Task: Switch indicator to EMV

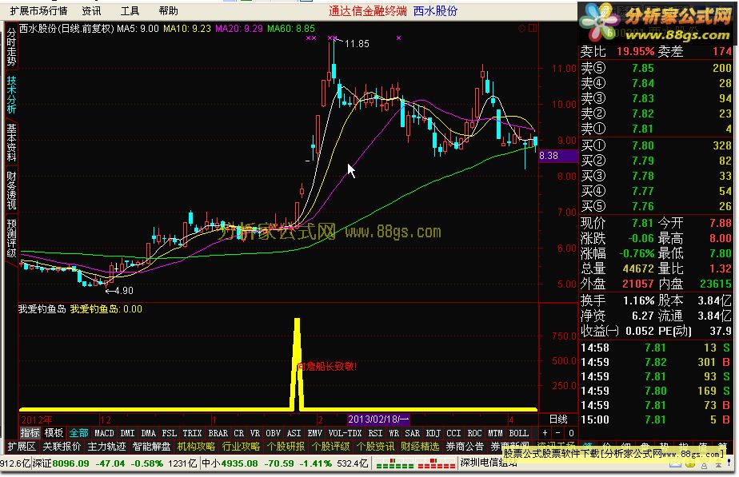Action: point(315,433)
